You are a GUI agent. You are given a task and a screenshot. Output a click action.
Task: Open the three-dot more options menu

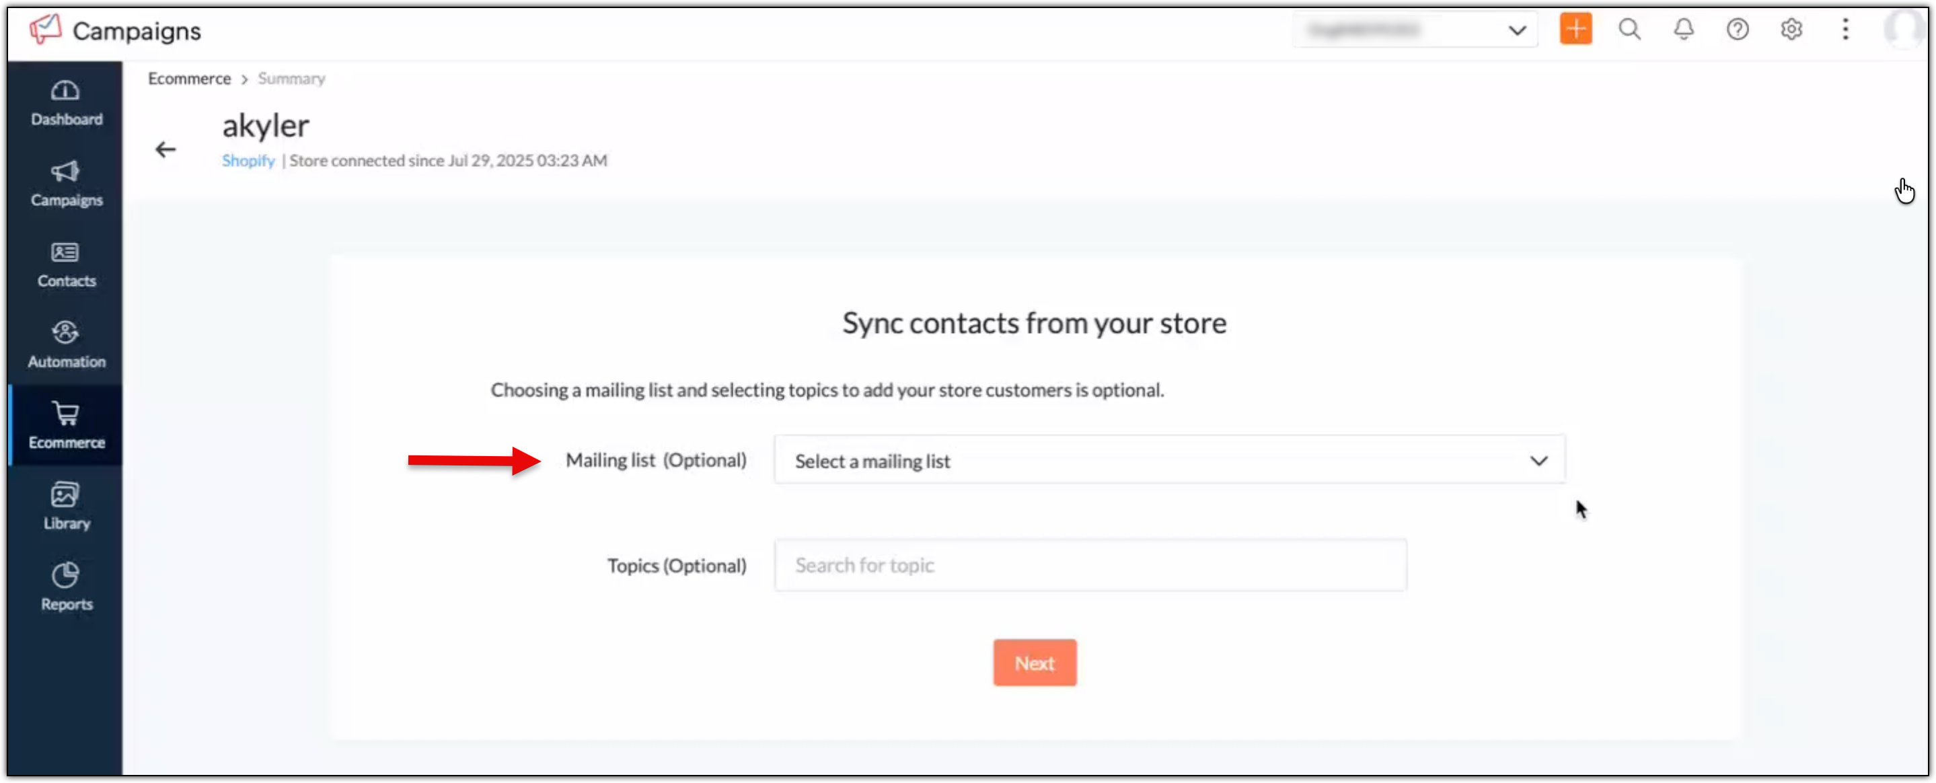click(x=1845, y=30)
